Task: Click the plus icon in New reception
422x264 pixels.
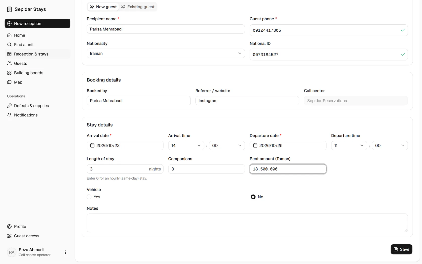Action: [9, 23]
